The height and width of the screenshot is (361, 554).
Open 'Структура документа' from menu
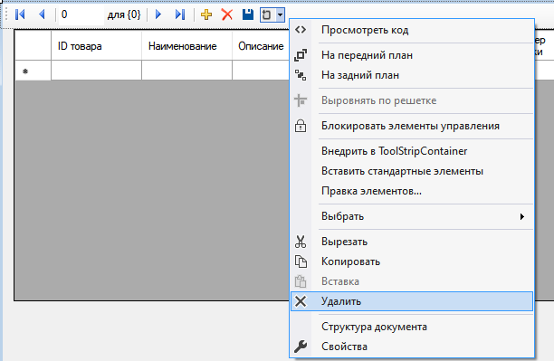[412, 327]
